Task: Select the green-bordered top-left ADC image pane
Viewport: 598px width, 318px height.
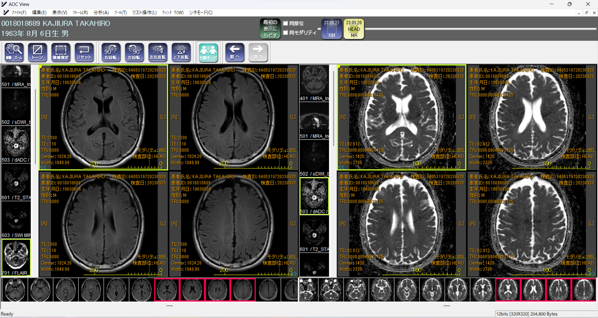Action: (401, 117)
